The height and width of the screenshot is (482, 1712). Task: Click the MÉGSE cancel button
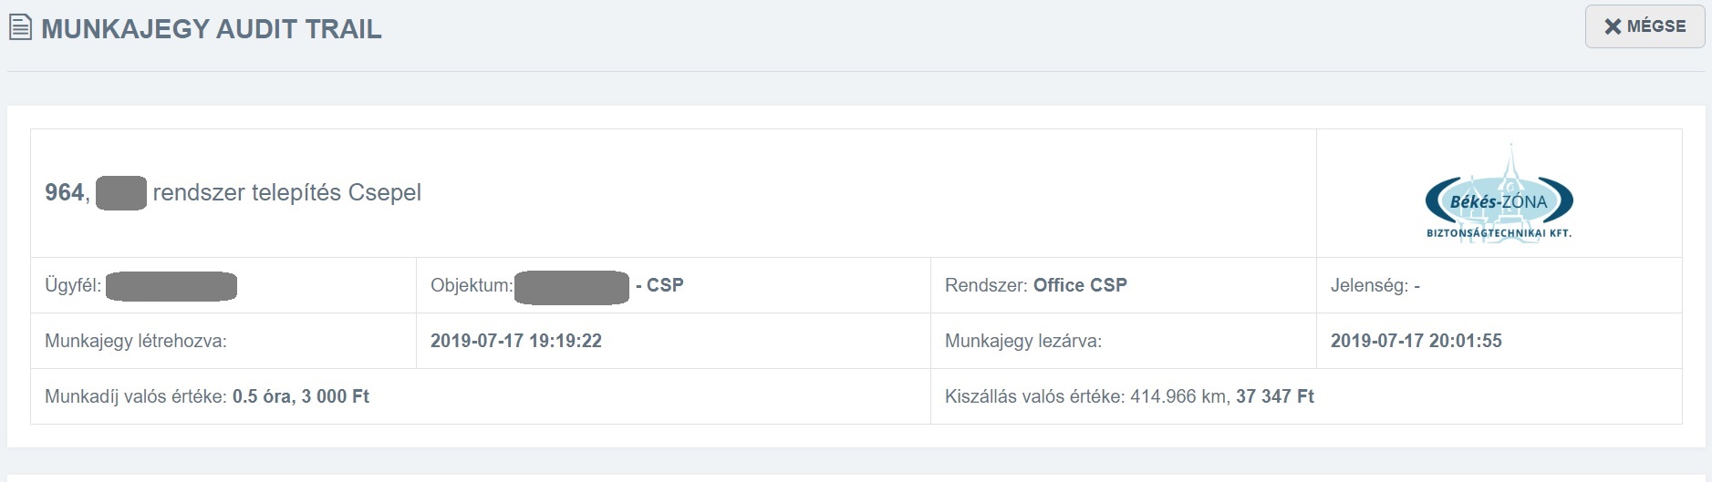coord(1645,26)
